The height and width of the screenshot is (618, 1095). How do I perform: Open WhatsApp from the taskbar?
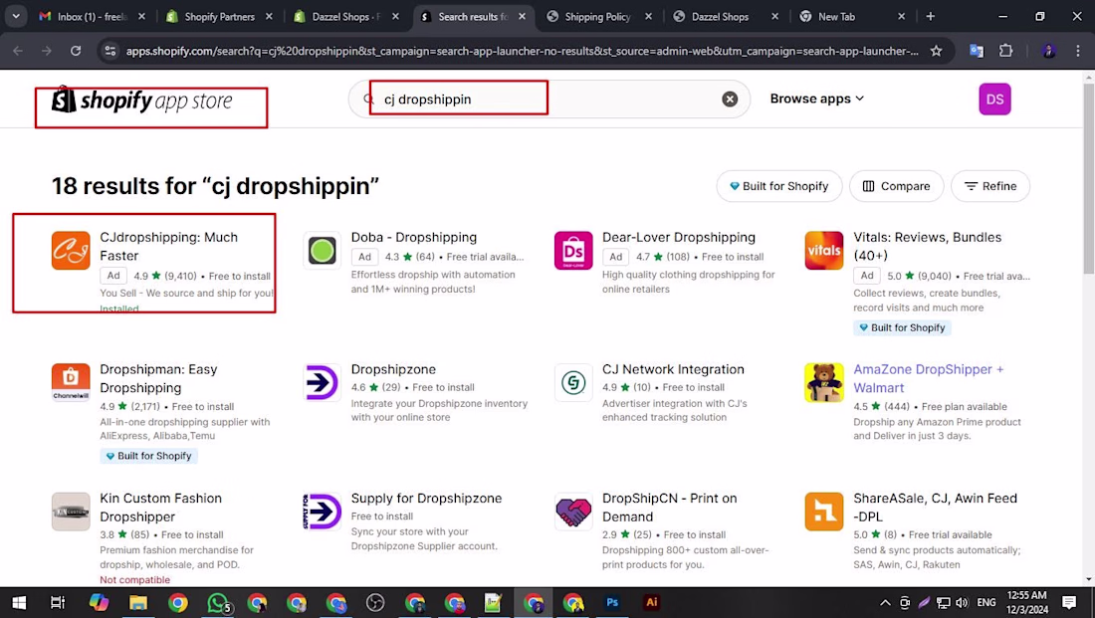(217, 603)
